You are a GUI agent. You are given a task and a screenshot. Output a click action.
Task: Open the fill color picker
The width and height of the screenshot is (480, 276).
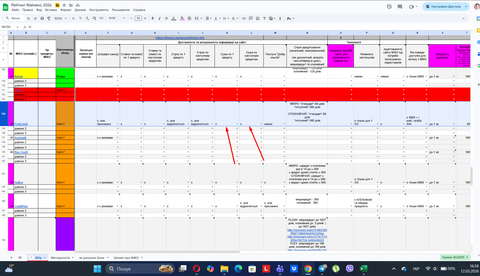click(182, 18)
